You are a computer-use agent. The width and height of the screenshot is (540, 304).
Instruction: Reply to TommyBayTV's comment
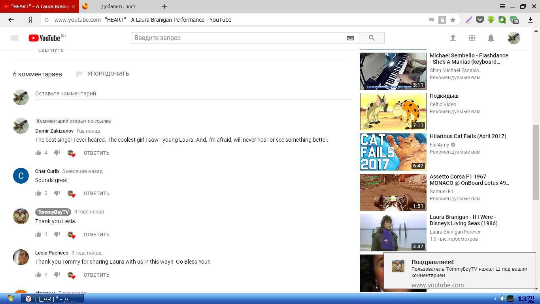click(96, 234)
